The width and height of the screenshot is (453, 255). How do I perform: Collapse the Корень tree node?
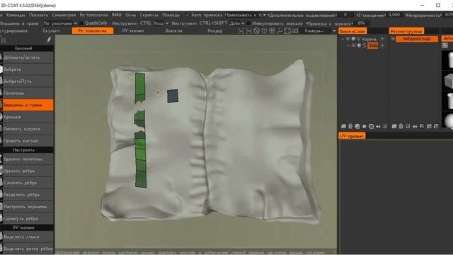(x=343, y=38)
